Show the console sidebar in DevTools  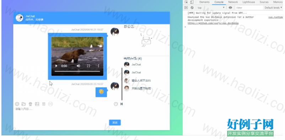[186, 7]
